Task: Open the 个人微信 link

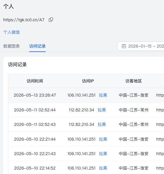Action: [12, 32]
